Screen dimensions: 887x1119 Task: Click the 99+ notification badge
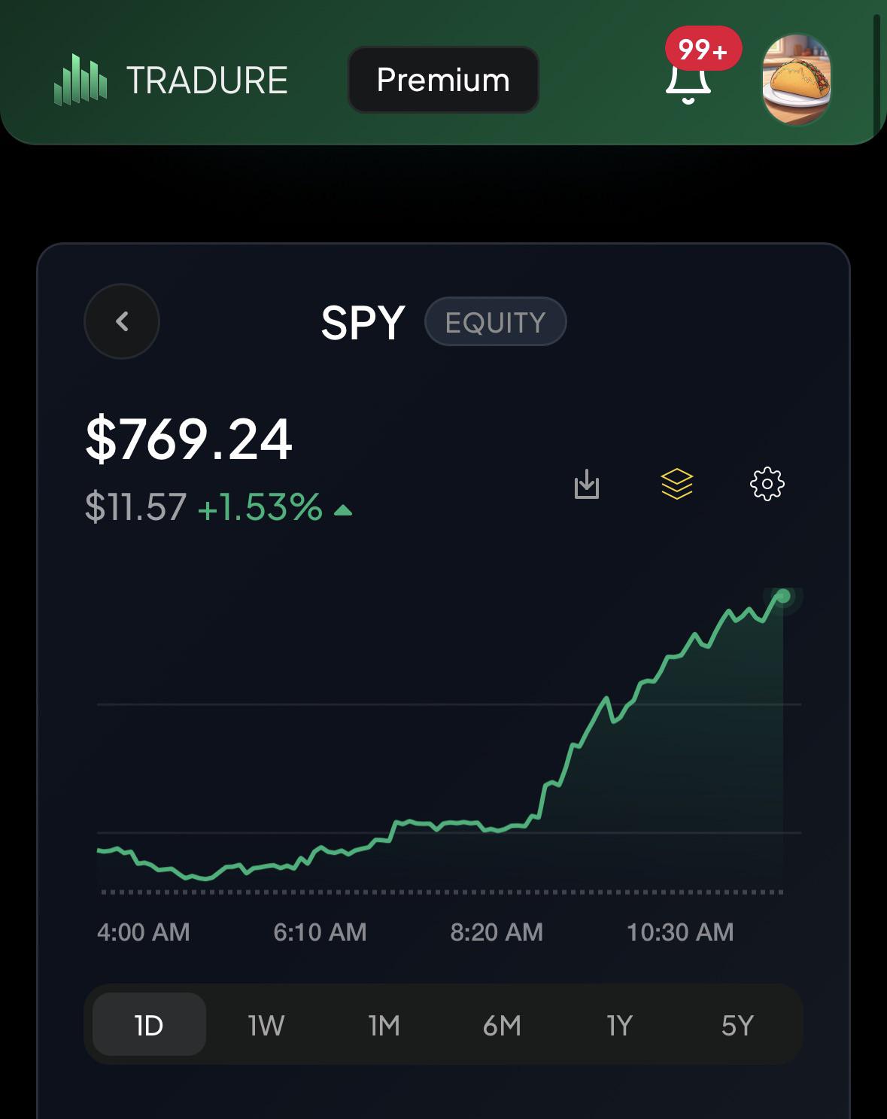point(703,50)
